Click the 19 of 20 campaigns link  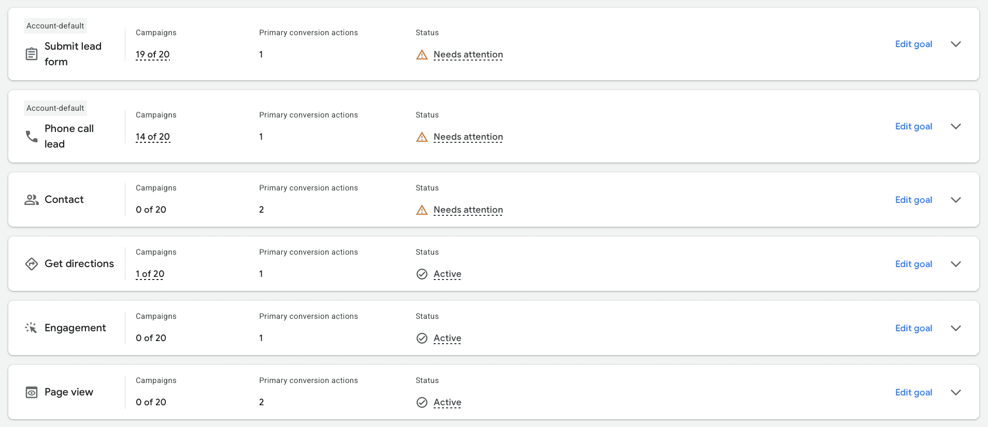(153, 54)
